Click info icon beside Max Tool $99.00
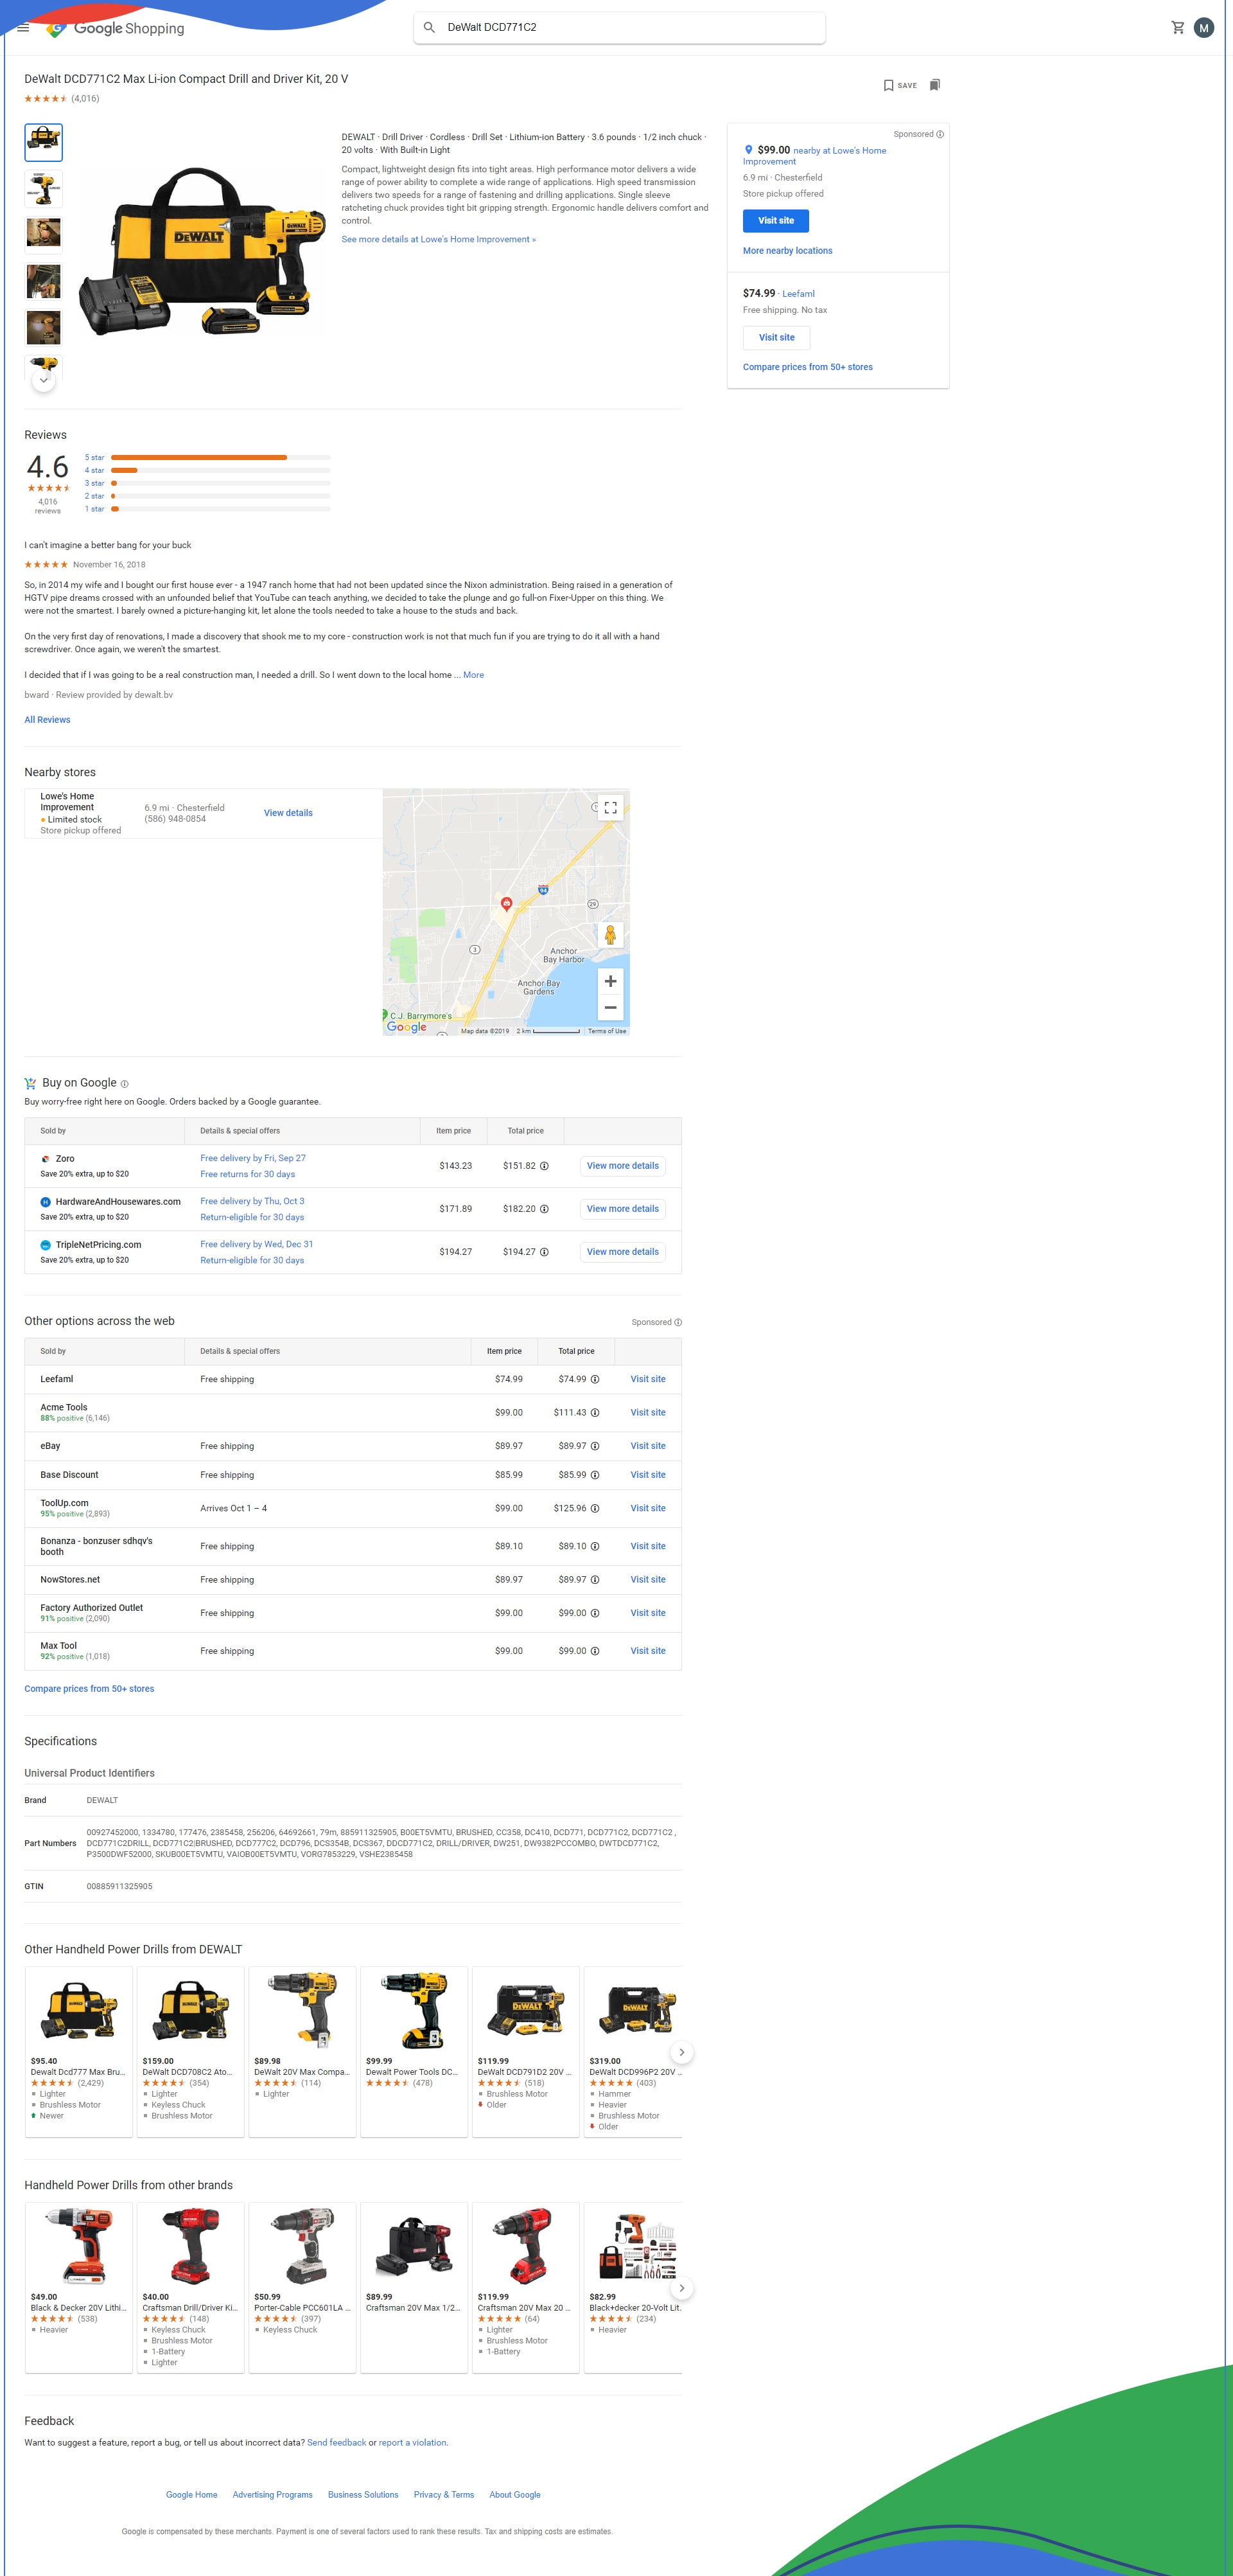The image size is (1233, 2576). pos(595,1651)
